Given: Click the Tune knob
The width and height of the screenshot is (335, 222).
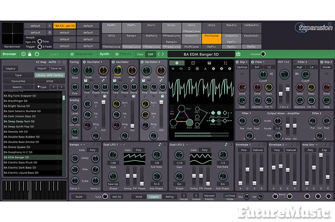Looking at the screenshot, I should (x=105, y=196).
